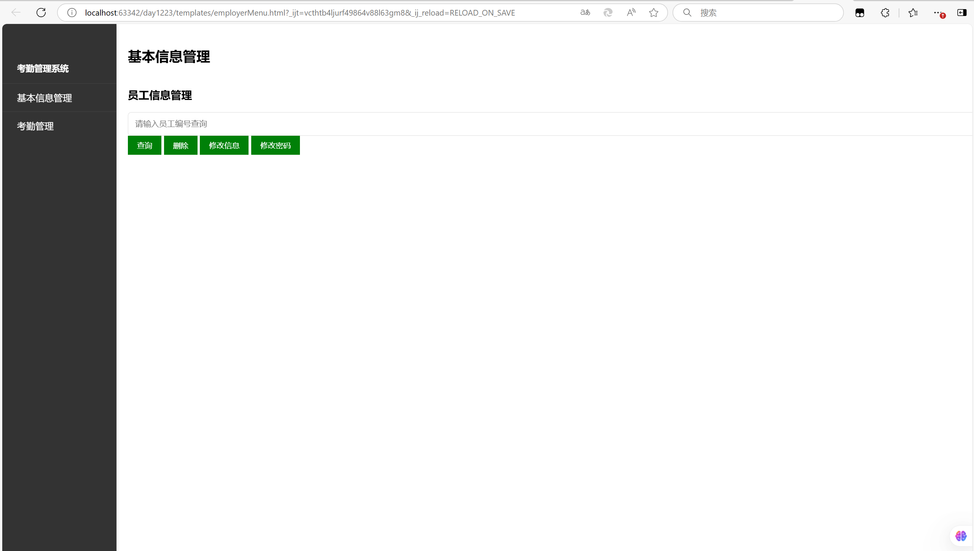Open the translate page icon
This screenshot has width=974, height=551.
point(585,13)
